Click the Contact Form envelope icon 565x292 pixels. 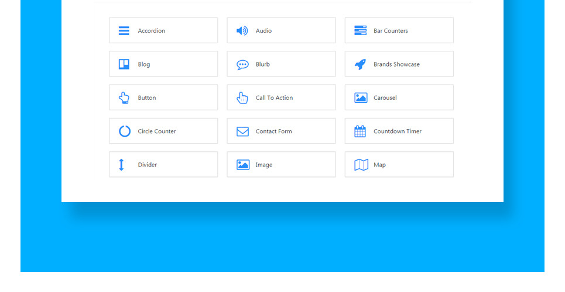pos(242,131)
